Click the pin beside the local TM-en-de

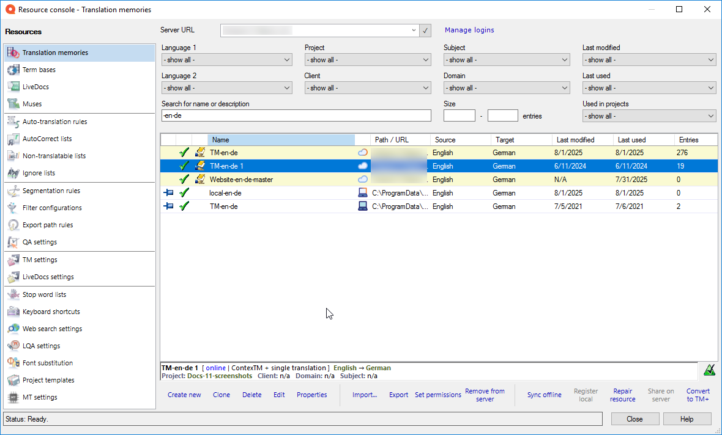coord(168,206)
